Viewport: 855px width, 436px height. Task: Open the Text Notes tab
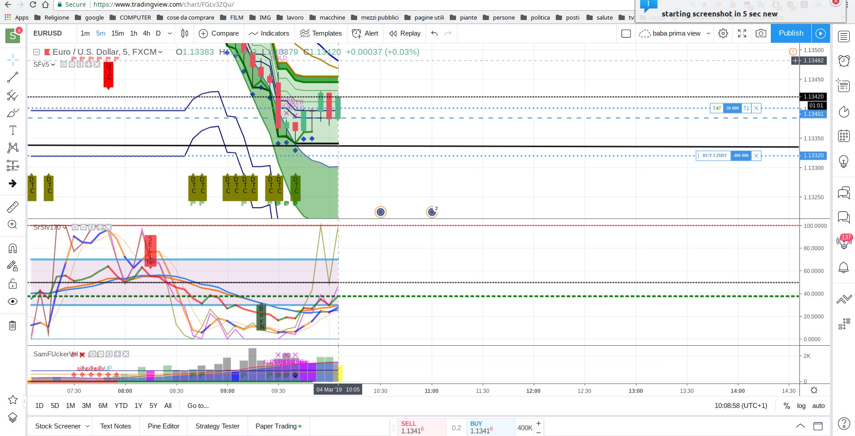pyautogui.click(x=116, y=426)
